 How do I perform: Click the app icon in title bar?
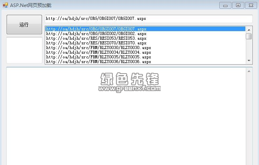click(x=5, y=5)
